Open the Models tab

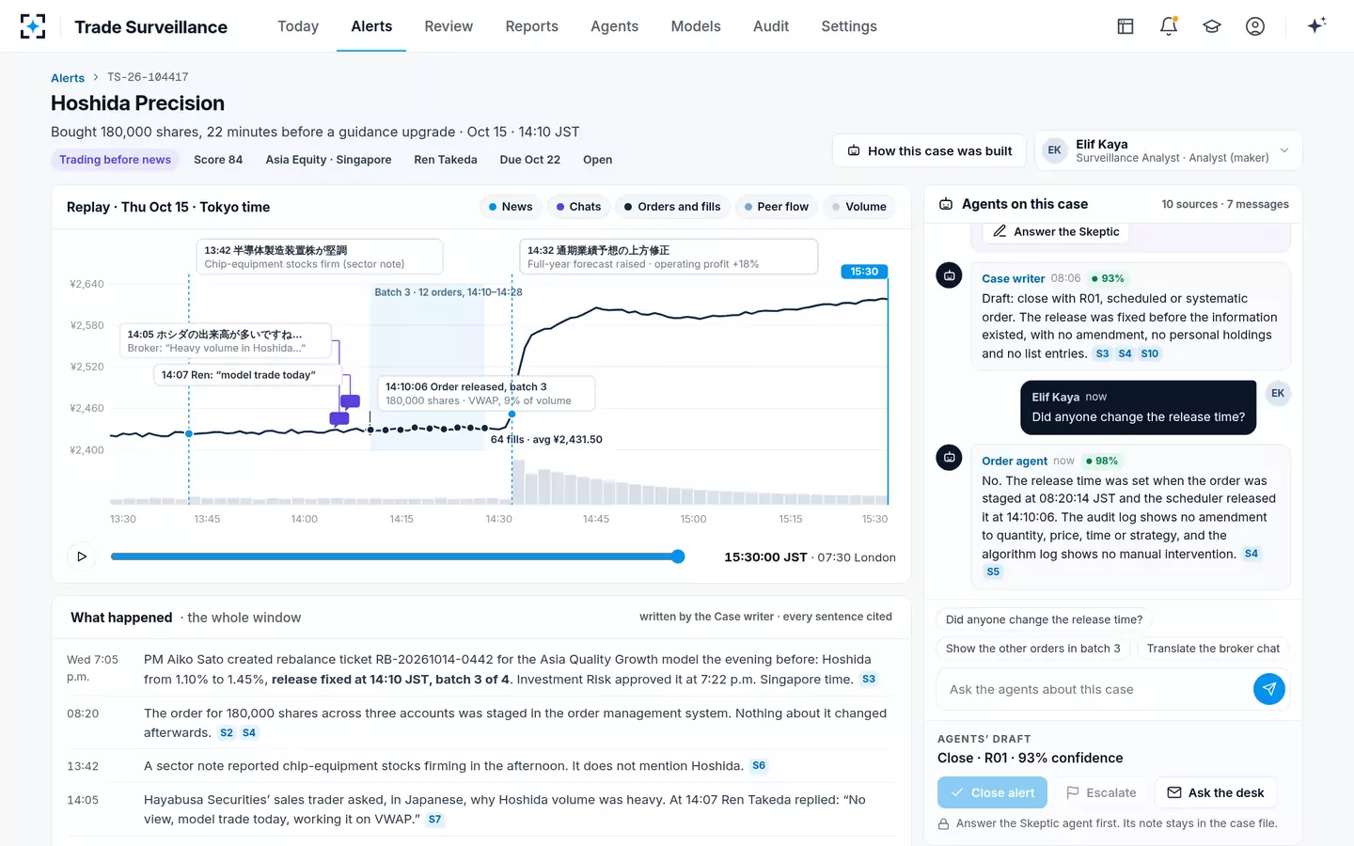[x=696, y=26]
